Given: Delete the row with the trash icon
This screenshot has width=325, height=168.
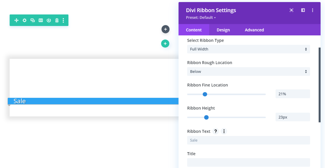Looking at the screenshot, I should click(57, 21).
